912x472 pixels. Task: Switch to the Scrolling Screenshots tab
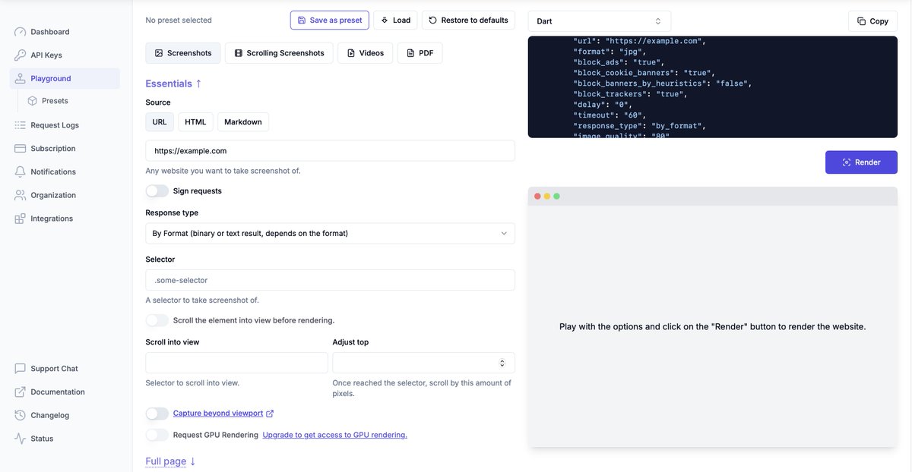coord(279,53)
